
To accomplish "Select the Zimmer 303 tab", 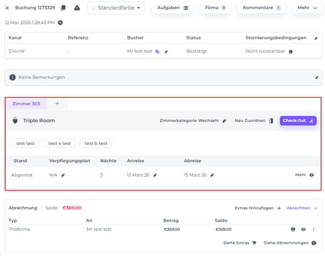I will coord(26,104).
